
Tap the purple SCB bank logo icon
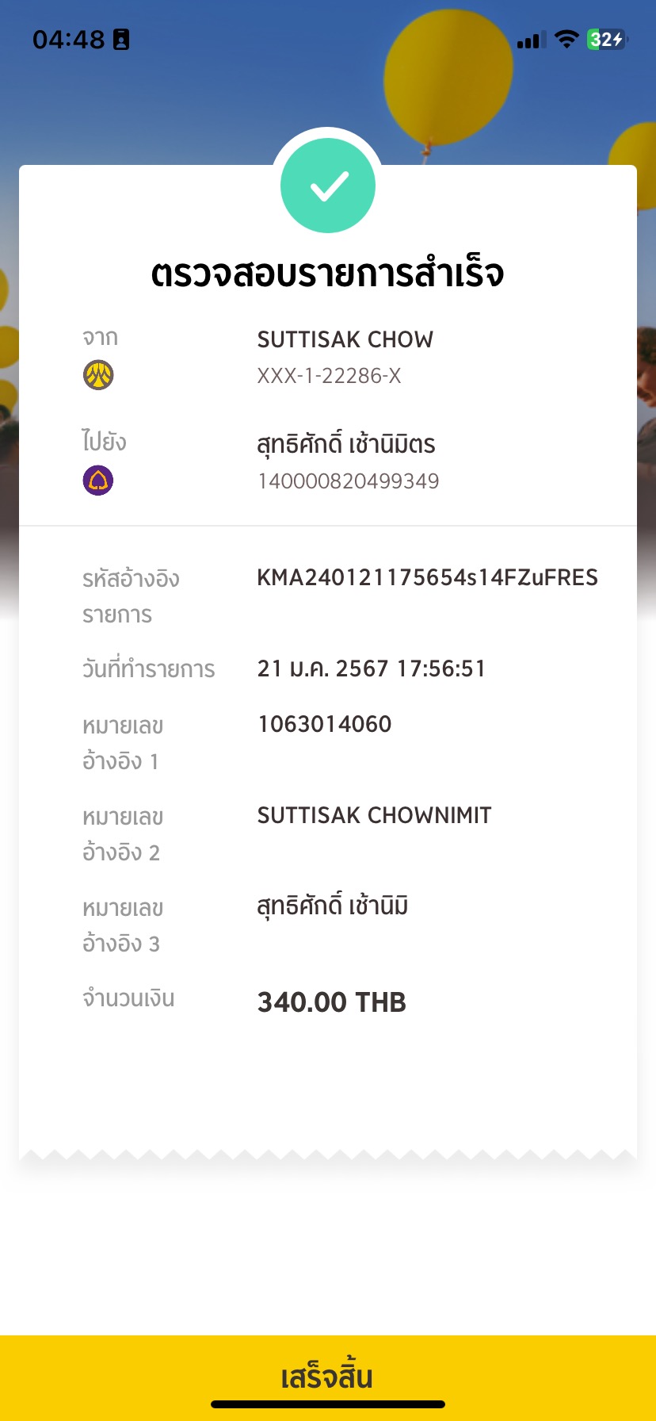click(x=98, y=481)
